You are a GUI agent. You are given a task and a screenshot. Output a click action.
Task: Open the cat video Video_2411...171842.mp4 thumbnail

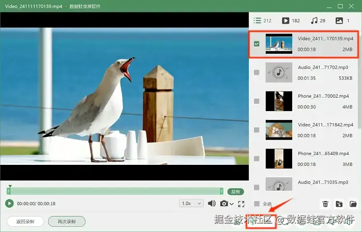[x=279, y=130]
